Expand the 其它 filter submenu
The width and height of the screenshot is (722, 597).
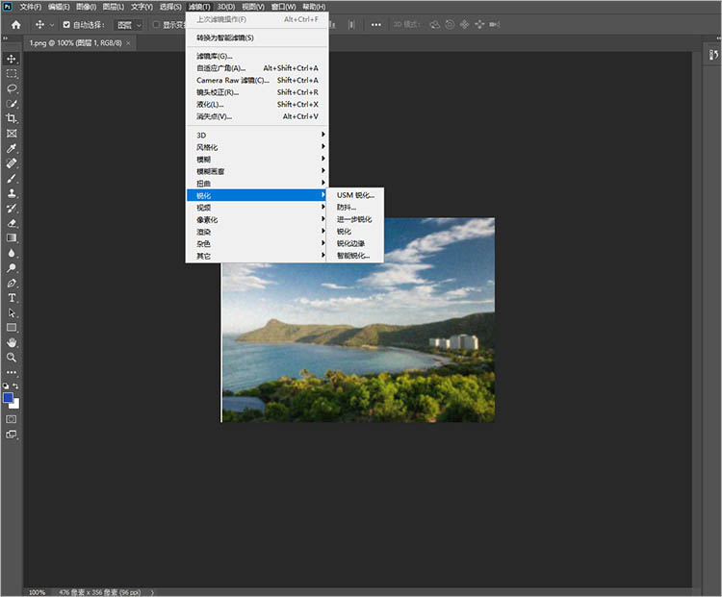[257, 256]
